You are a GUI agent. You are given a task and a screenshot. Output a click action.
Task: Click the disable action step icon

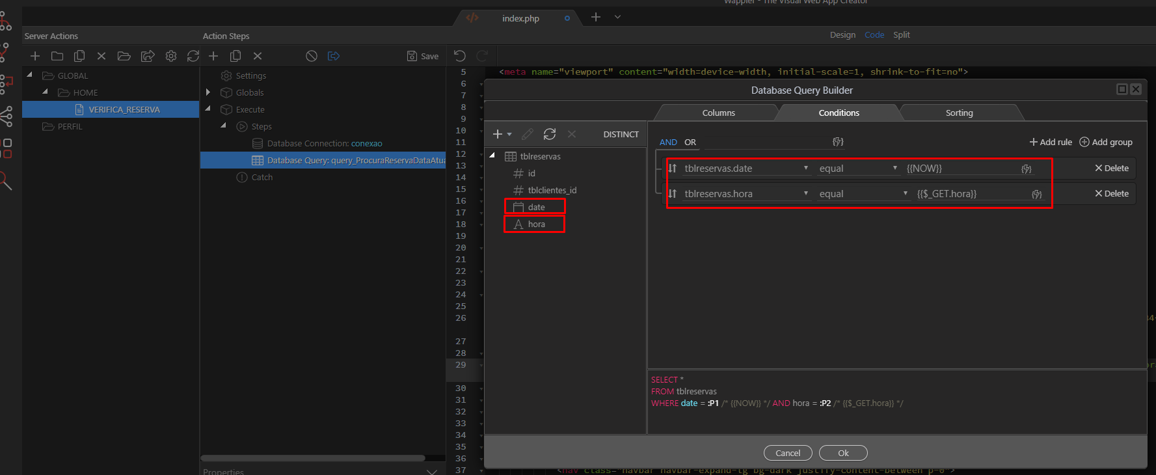click(x=312, y=56)
